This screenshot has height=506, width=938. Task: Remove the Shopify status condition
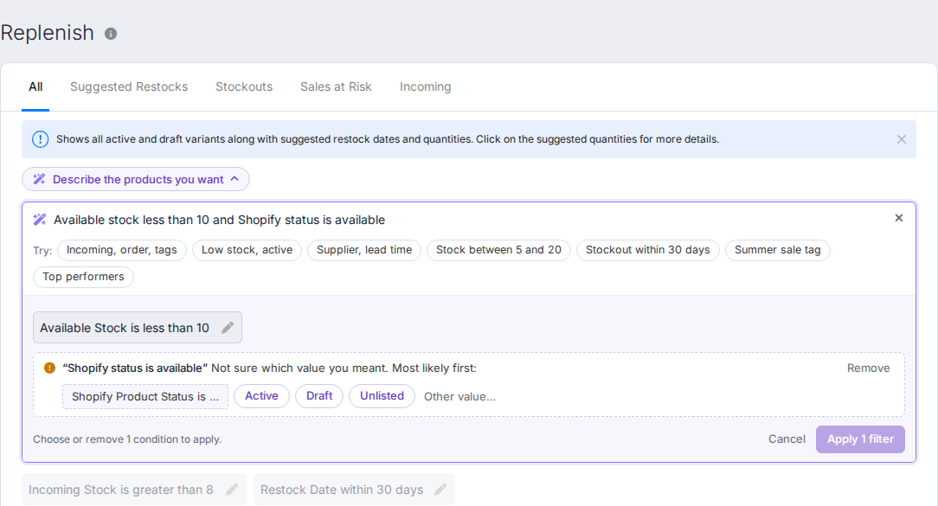868,368
